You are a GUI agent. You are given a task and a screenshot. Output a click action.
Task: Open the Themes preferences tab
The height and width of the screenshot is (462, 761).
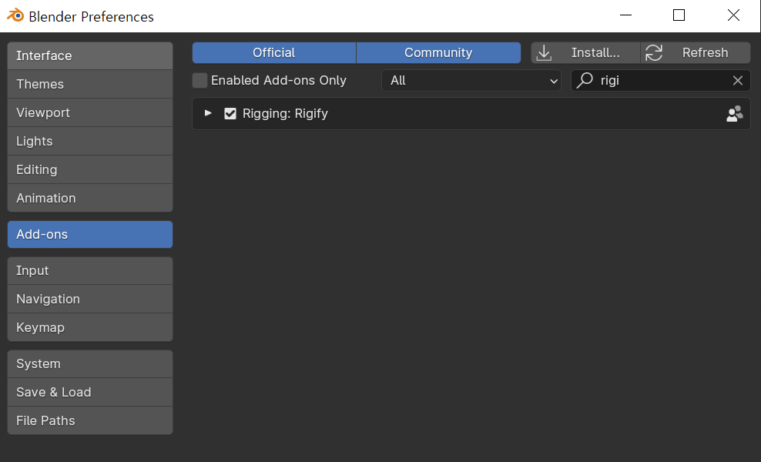pyautogui.click(x=90, y=85)
